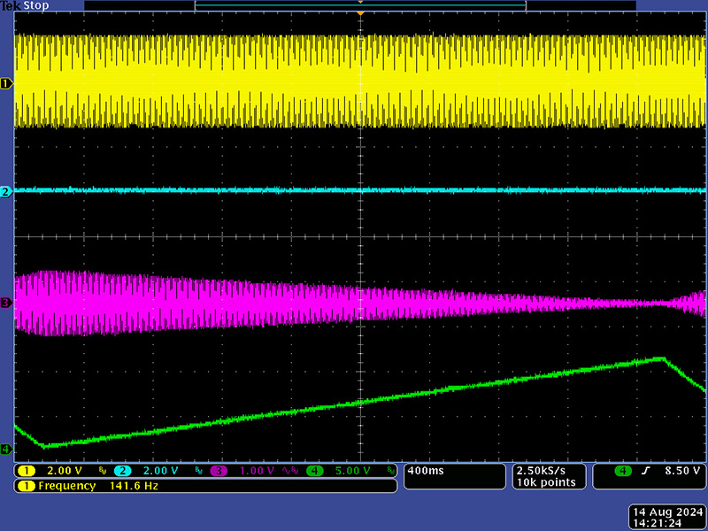The image size is (708, 531).
Task: Click the channel 2 ground marker on left edge
Action: (6, 192)
